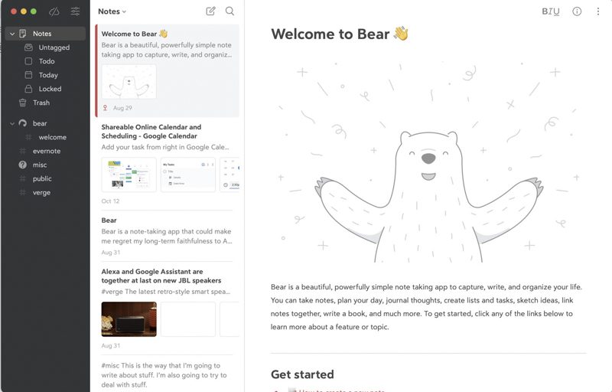Click the Trash bin icon
612x392 pixels.
[23, 103]
